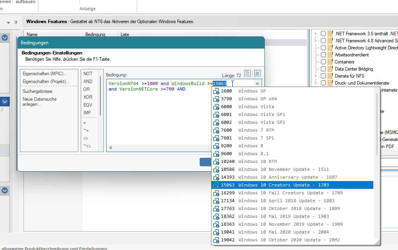The height and width of the screenshot is (250, 398).
Task: Select 6001 Windows Vista SP1 entry
Action: click(292, 115)
